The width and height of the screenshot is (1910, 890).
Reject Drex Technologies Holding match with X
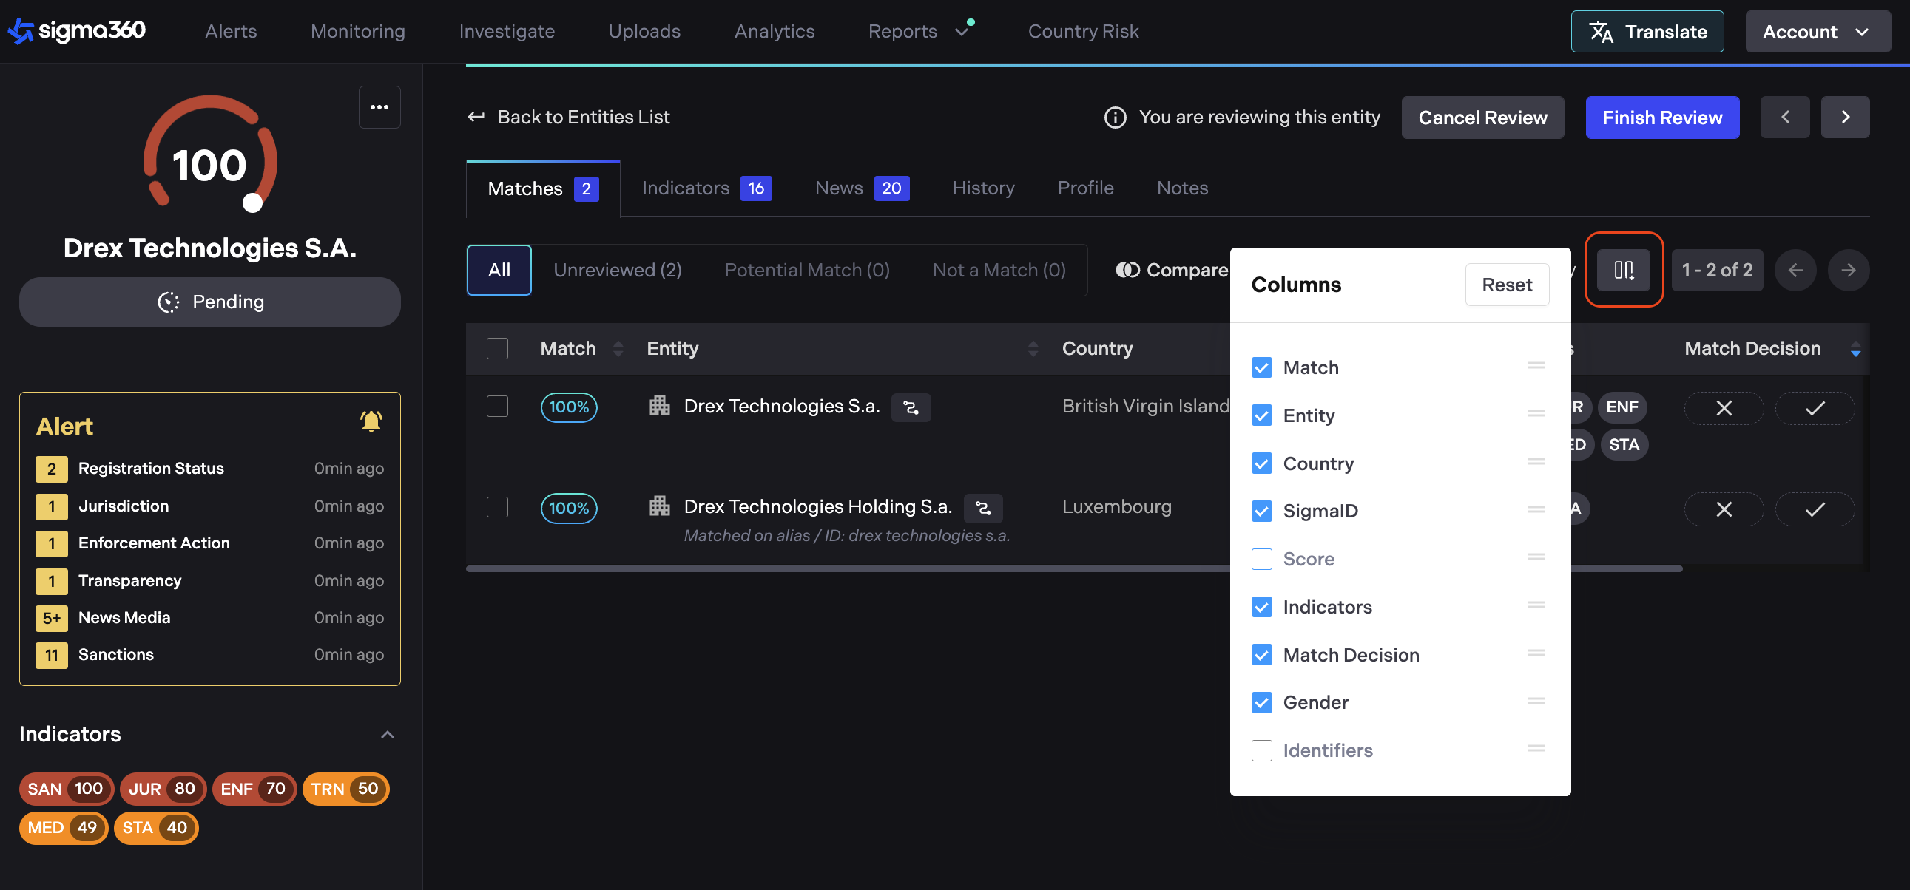[x=1723, y=509]
